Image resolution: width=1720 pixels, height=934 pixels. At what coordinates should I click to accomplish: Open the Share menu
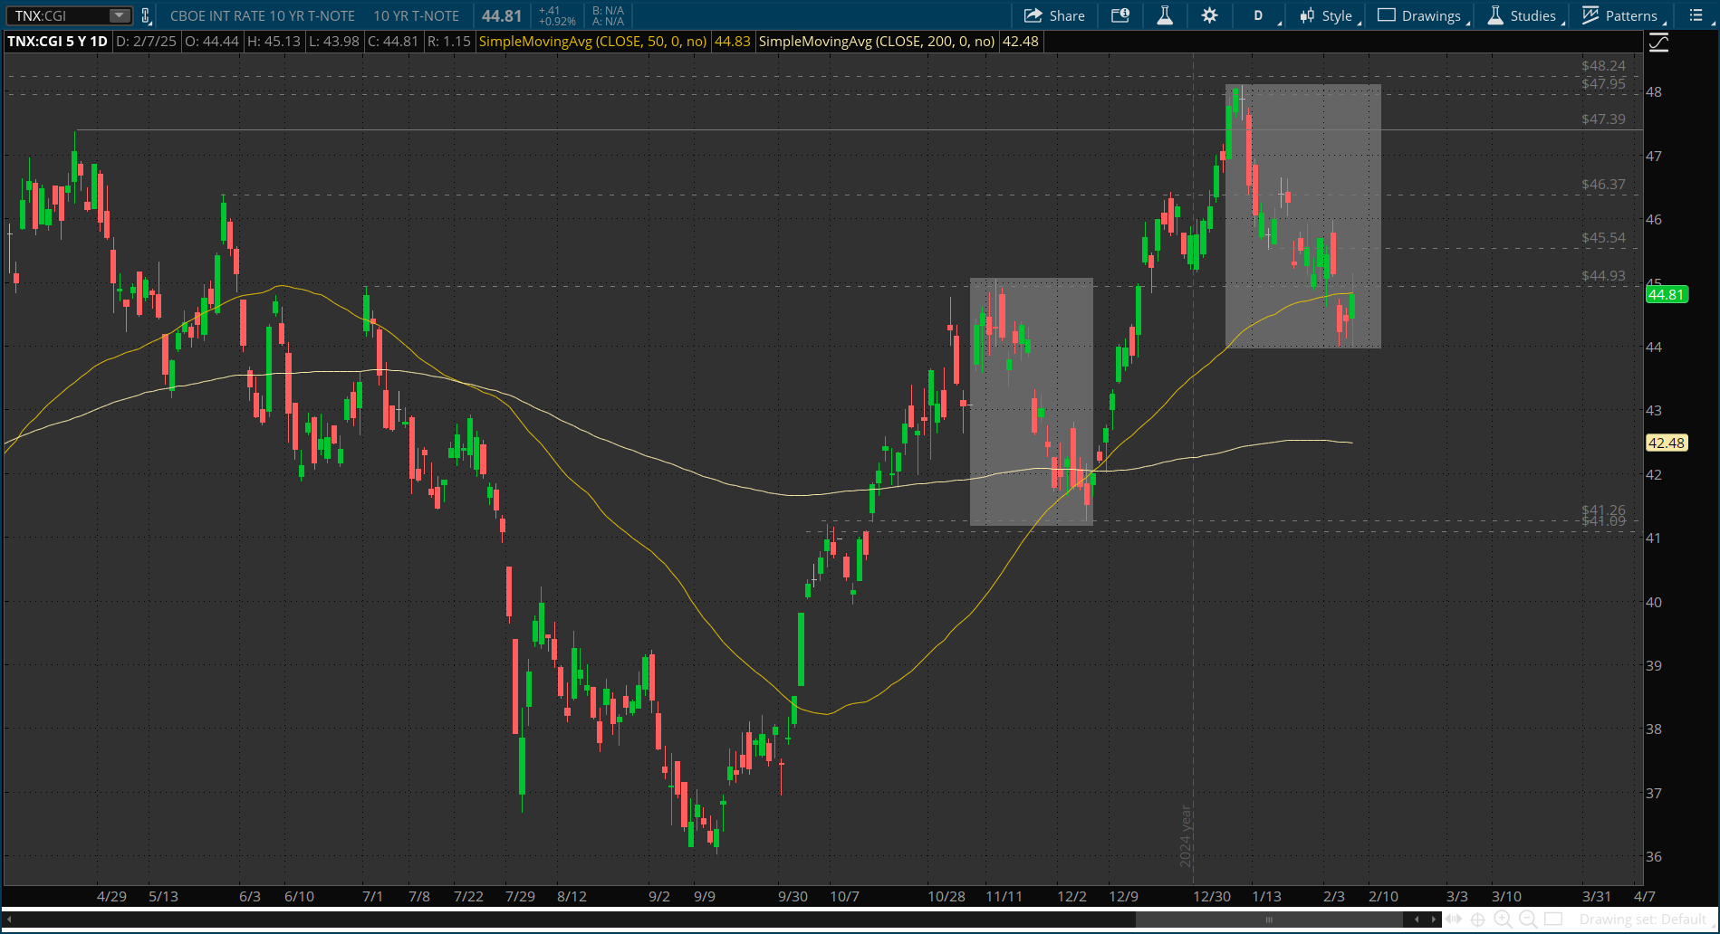[1054, 15]
